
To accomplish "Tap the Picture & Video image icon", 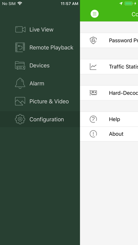I will pos(20,101).
